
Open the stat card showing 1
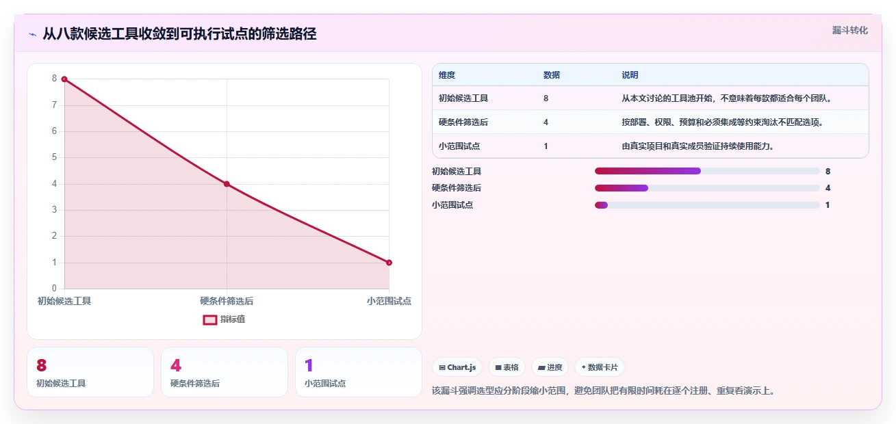(359, 372)
